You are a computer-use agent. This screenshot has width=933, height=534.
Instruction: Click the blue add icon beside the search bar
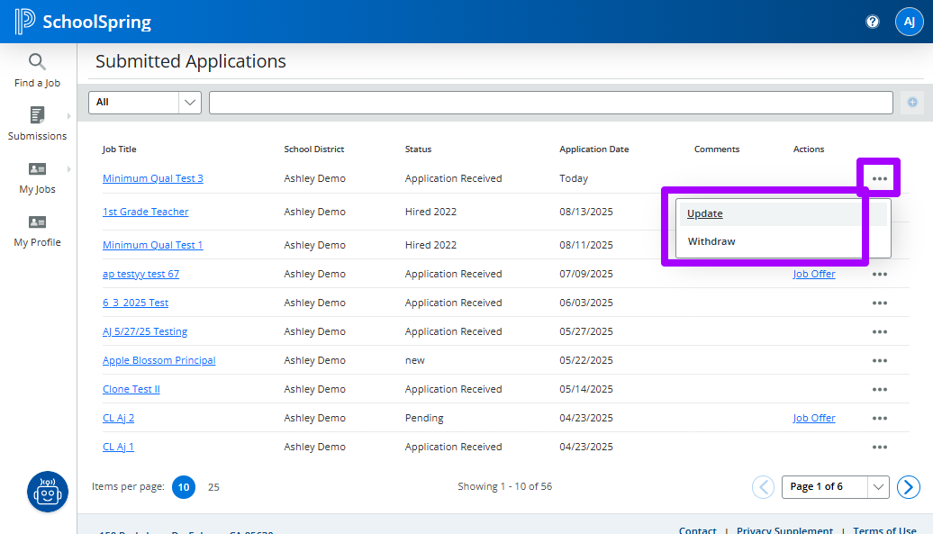tap(912, 103)
